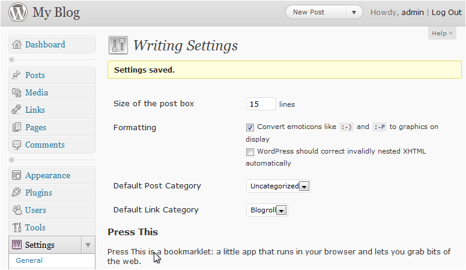
Task: Click the Default Link Category label
Action: pos(156,210)
